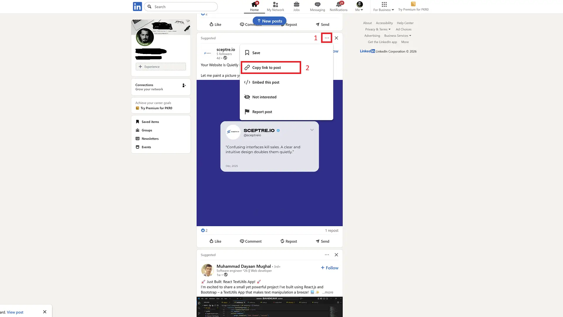Click the sceptre.io avatar logo
The width and height of the screenshot is (563, 317).
coord(207,53)
